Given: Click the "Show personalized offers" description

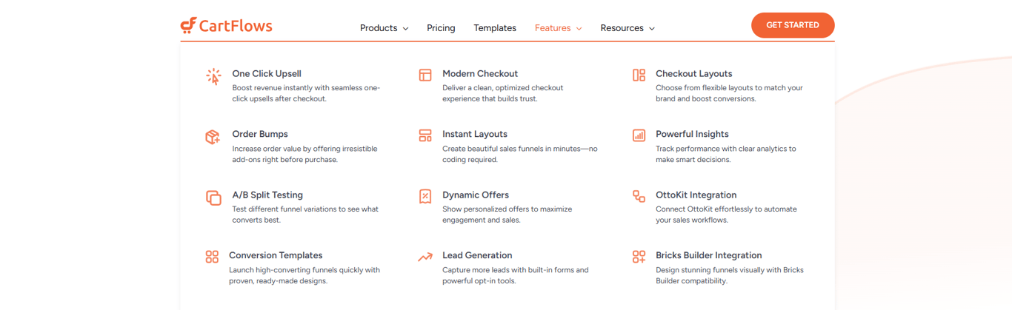Looking at the screenshot, I should point(507,215).
